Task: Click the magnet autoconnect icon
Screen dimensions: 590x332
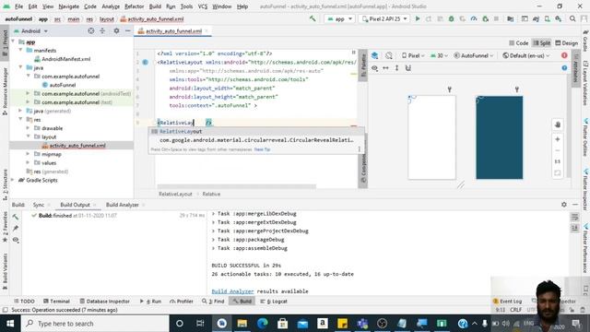Action: tap(408, 68)
